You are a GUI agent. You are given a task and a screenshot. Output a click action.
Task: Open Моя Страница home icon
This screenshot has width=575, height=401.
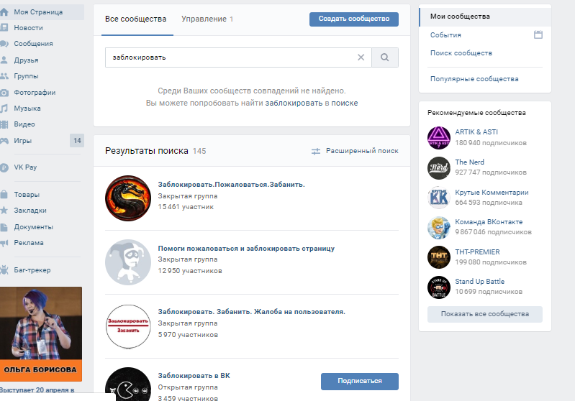(4, 12)
